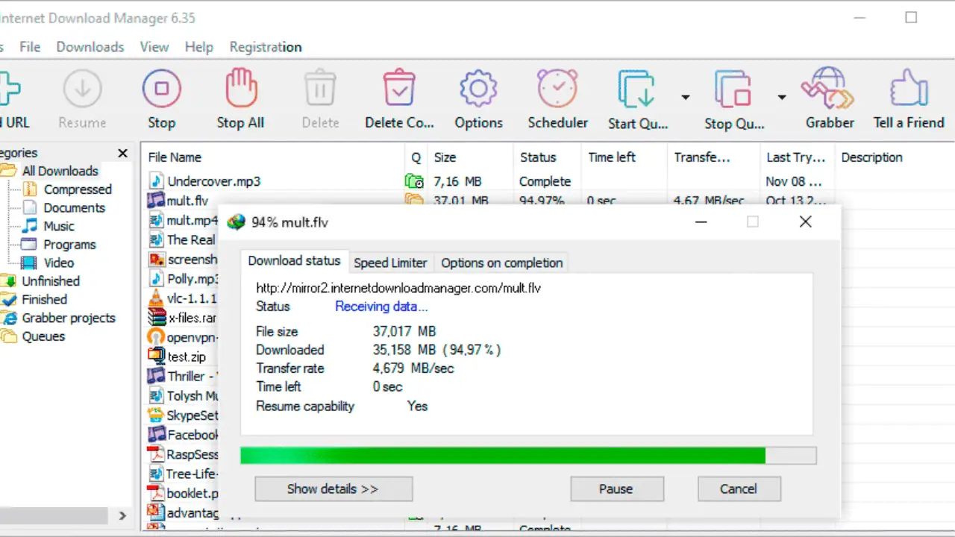955x537 pixels.
Task: Select the mult.mp4 file name
Action: (192, 220)
